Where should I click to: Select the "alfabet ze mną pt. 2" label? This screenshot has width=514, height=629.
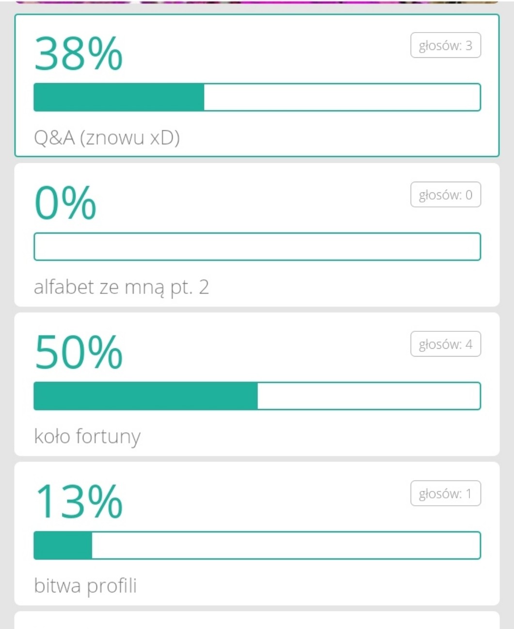[121, 287]
